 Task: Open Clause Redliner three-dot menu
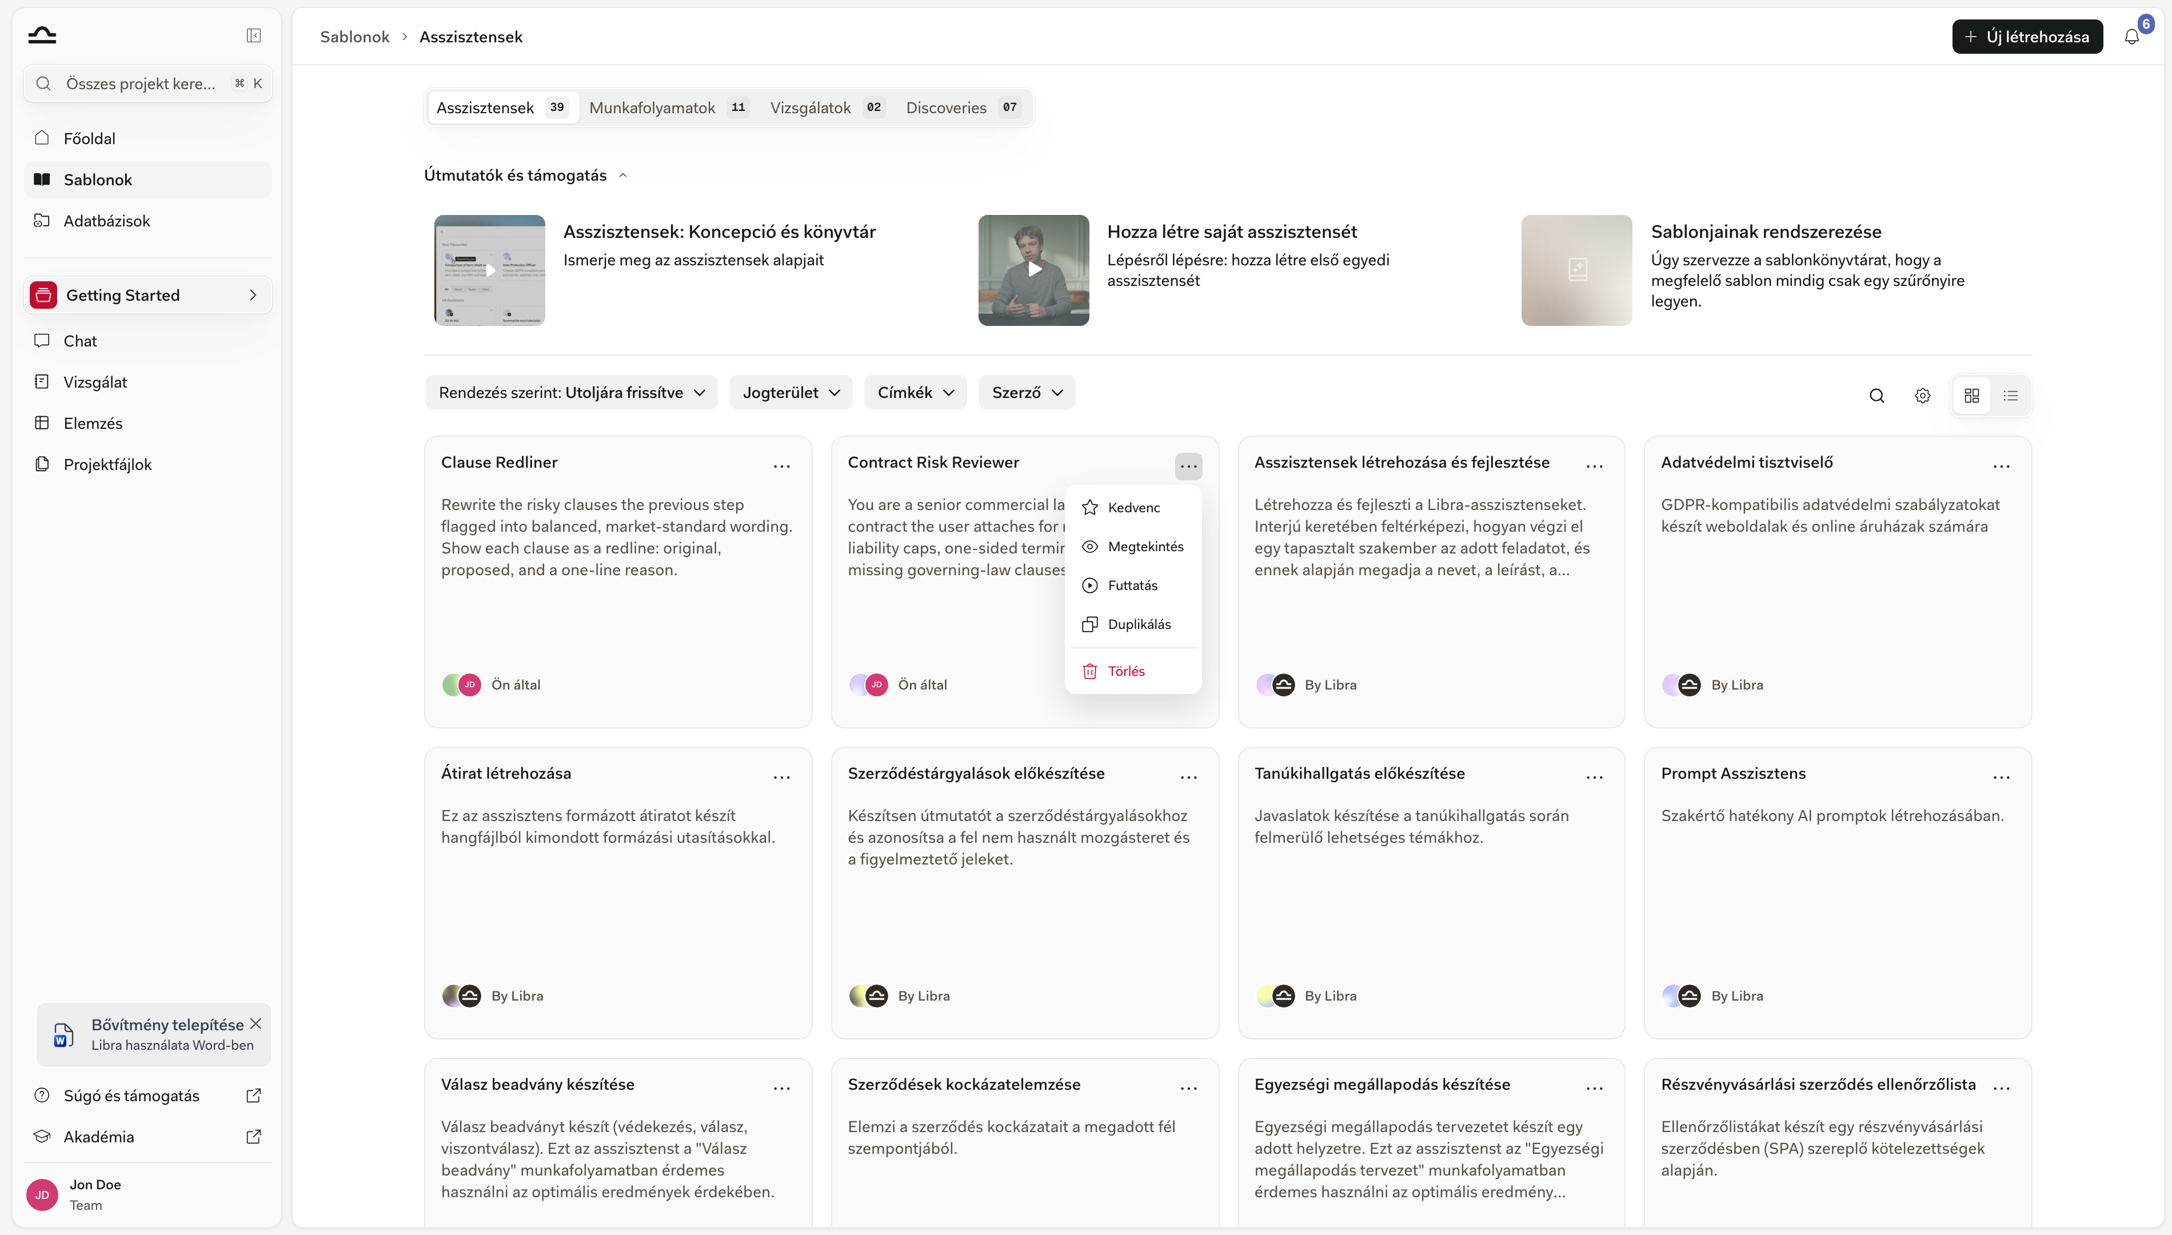coord(782,465)
